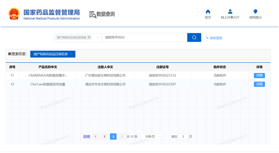The width and height of the screenshot is (279, 153).
Task: Clear the 国产特殊化妆品注册信息 tag in search selector
Action: (89, 38)
